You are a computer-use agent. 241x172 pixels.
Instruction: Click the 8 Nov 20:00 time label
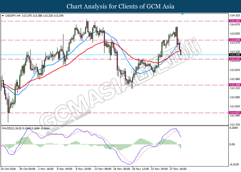pos(83,169)
